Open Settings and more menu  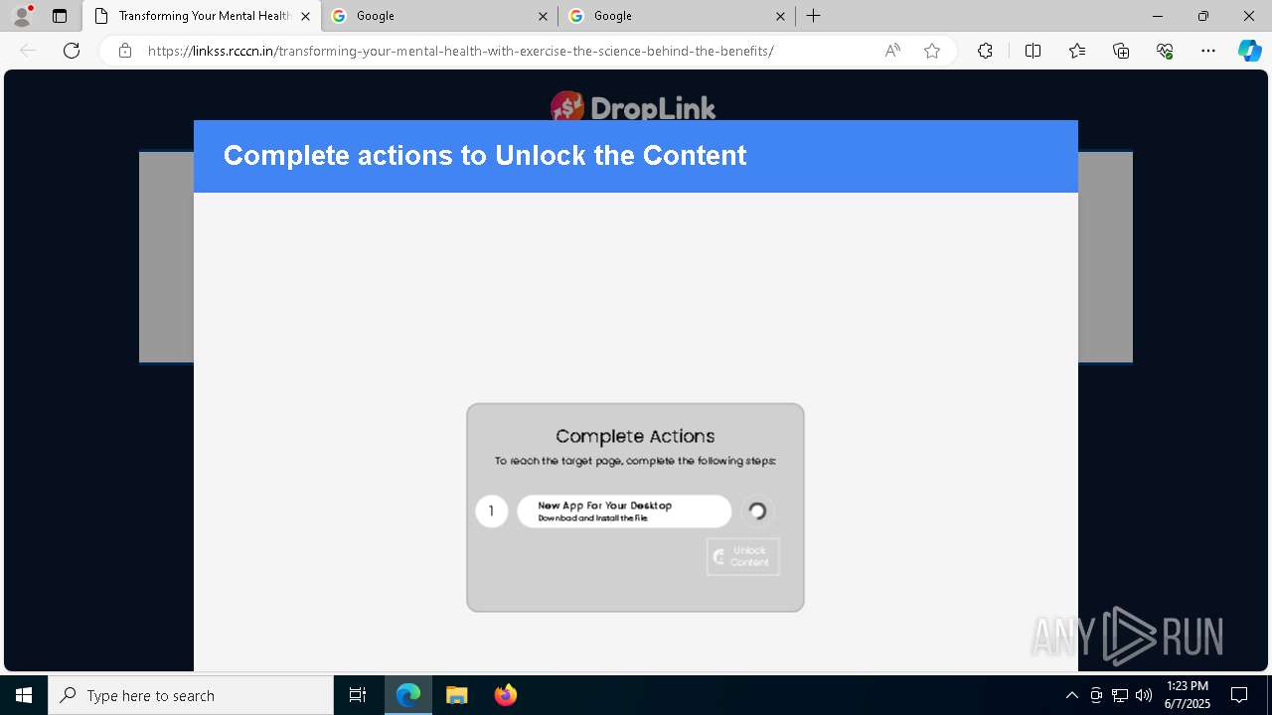point(1208,51)
